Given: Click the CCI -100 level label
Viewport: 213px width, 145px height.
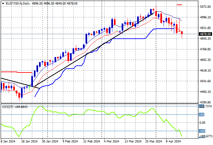Looking at the screenshot, I should pyautogui.click(x=202, y=131).
